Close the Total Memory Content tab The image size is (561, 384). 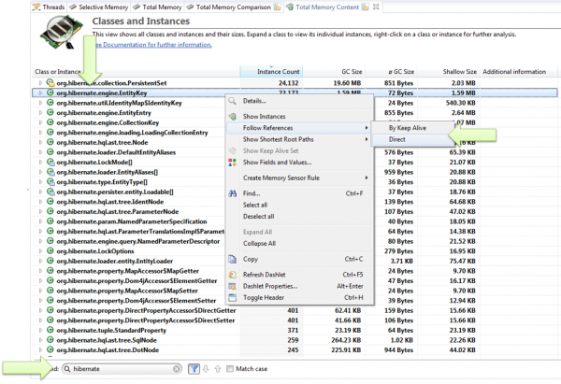pos(376,7)
